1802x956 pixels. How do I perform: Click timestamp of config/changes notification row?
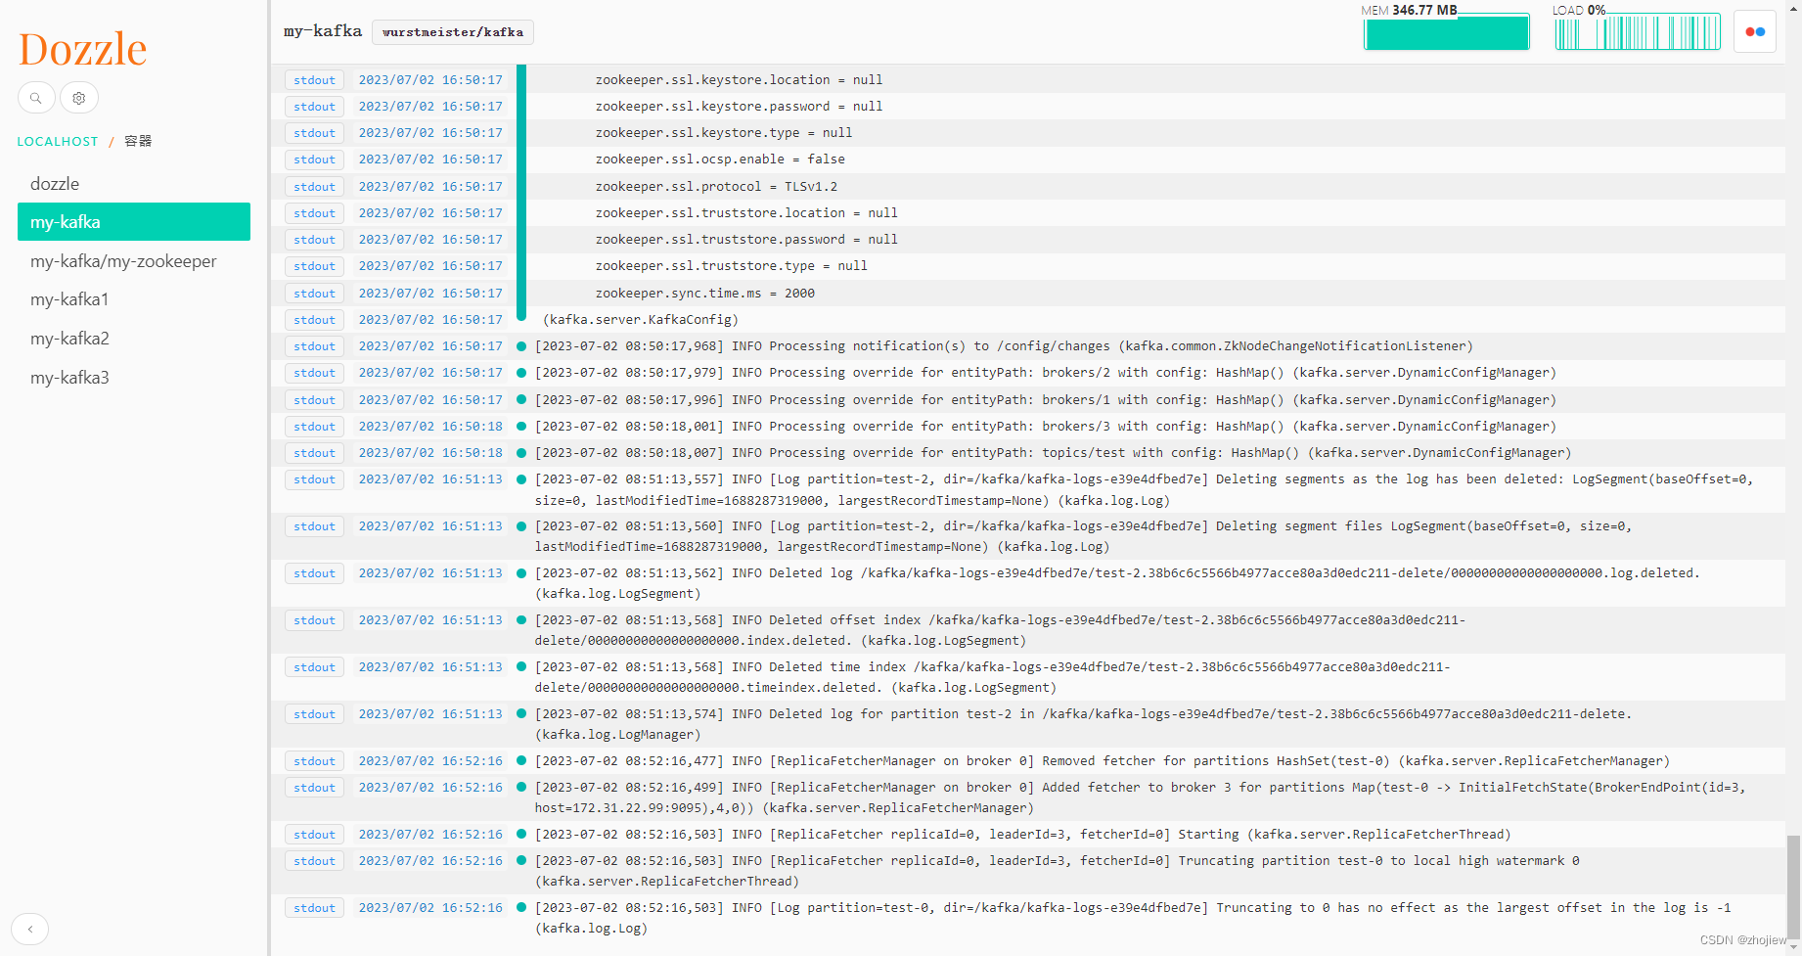click(430, 346)
